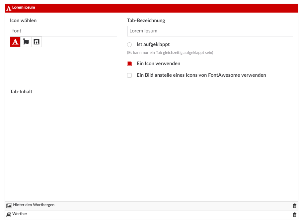303x221 pixels.
Task: Click the image icon beside 'Hinter den Wortbergen'
Action: 9,205
